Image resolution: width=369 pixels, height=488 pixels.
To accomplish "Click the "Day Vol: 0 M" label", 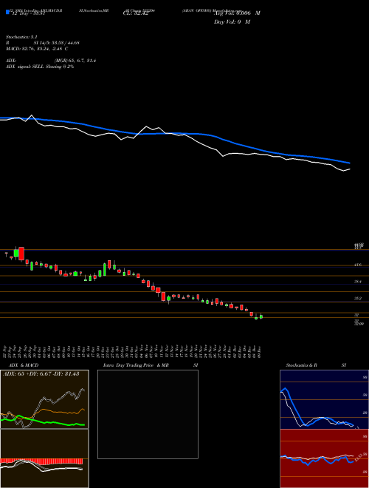I will coord(232,22).
